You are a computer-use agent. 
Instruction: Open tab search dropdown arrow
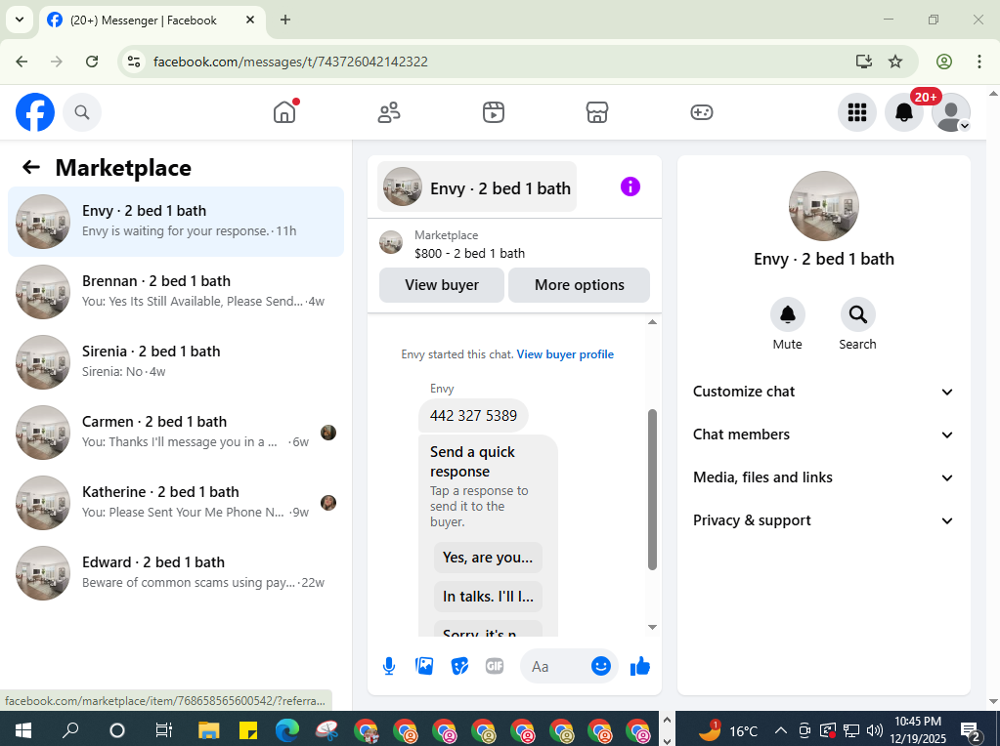click(20, 20)
